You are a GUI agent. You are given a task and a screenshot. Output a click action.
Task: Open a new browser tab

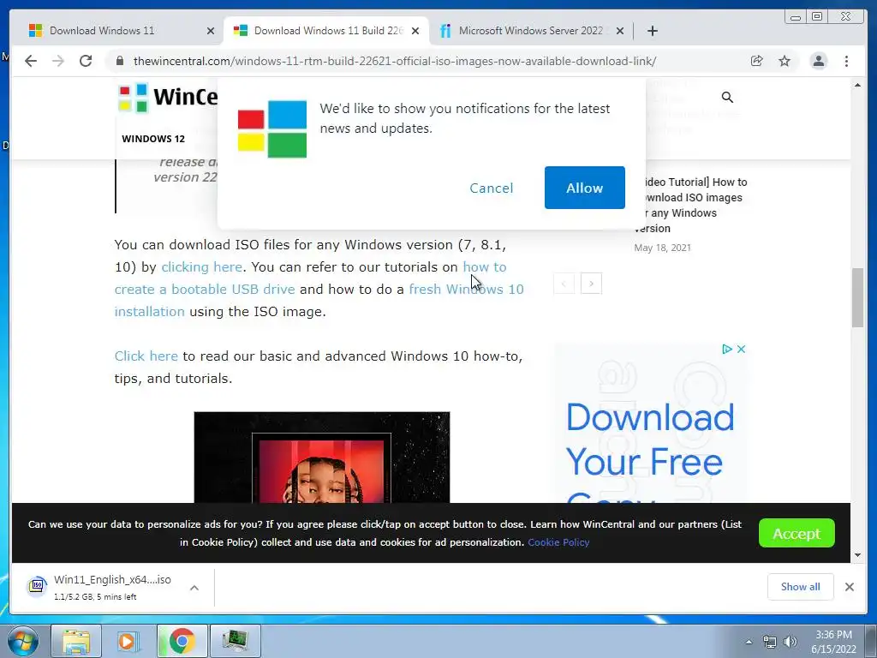652,31
